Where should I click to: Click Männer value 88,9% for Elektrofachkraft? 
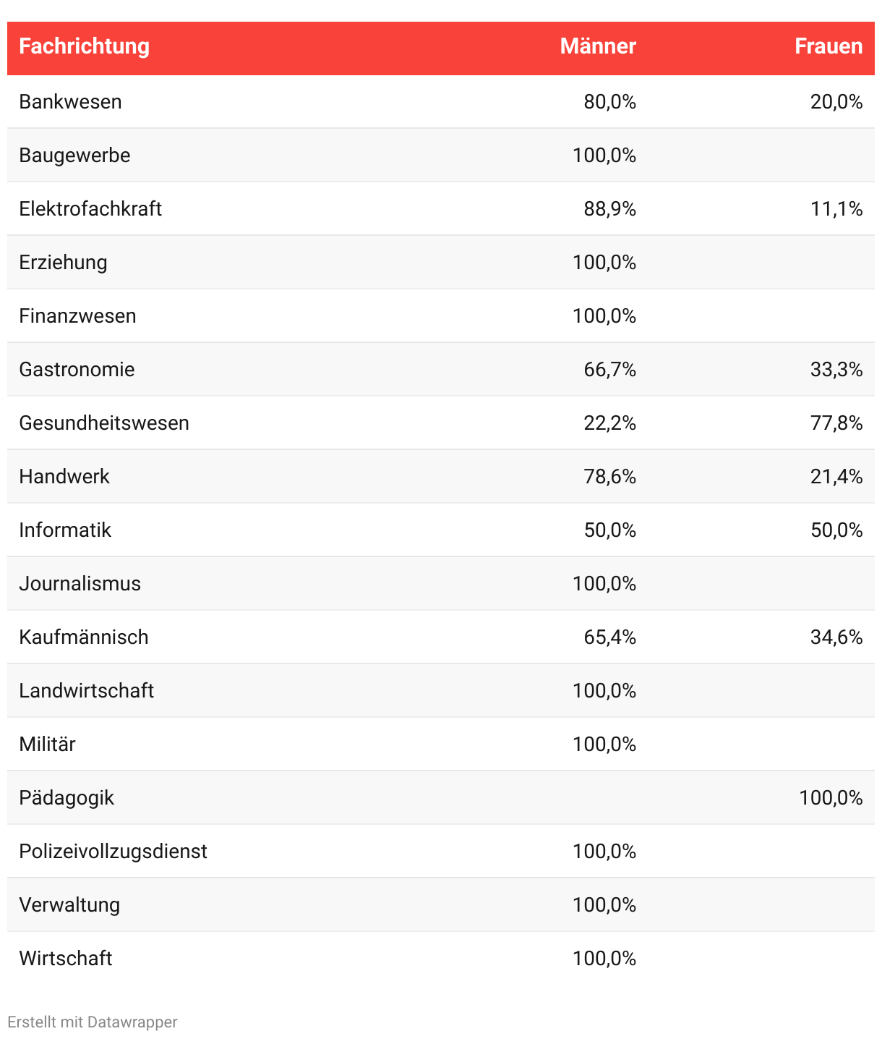(610, 209)
